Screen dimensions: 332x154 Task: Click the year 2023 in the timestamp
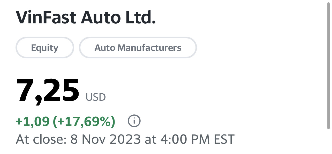tap(126, 139)
